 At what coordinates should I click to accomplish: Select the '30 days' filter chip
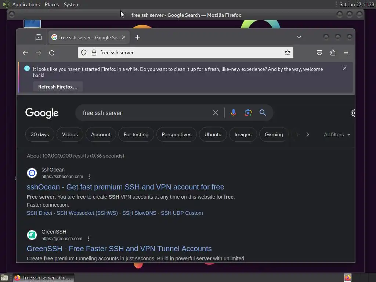point(40,134)
